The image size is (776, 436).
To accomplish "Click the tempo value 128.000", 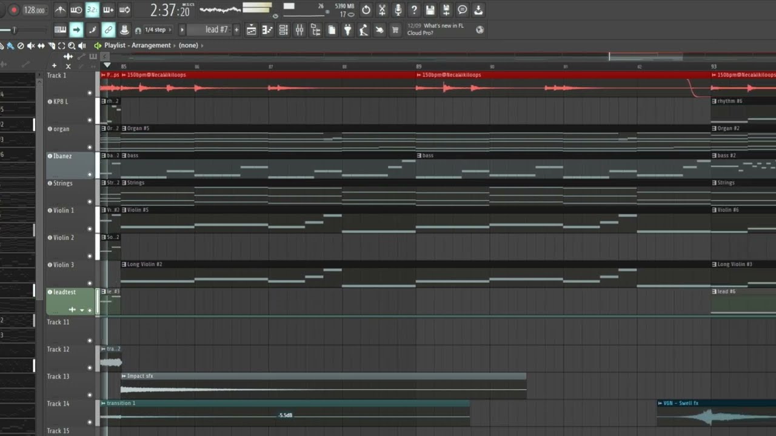I will click(x=35, y=10).
